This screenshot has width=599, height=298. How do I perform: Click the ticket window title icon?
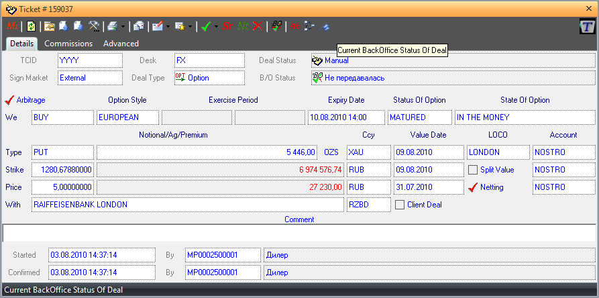[x=11, y=9]
